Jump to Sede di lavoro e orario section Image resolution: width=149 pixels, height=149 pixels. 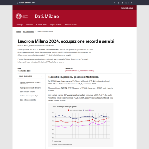pos(27,92)
